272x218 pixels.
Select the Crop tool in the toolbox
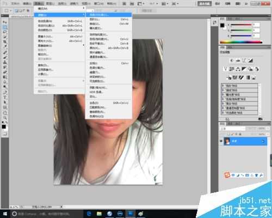[5, 42]
